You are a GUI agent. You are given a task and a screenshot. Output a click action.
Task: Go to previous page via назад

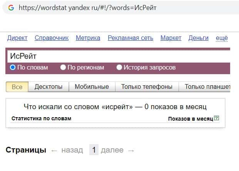coord(72,150)
